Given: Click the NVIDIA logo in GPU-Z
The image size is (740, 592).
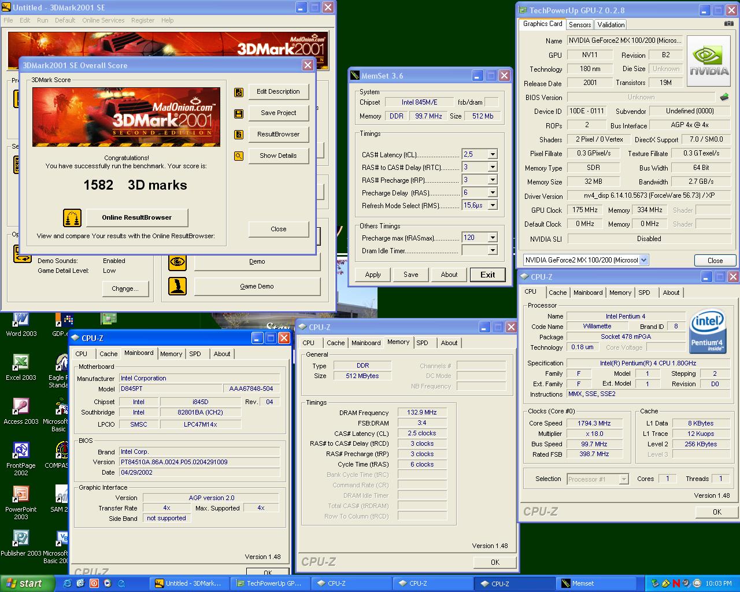Looking at the screenshot, I should pos(708,61).
